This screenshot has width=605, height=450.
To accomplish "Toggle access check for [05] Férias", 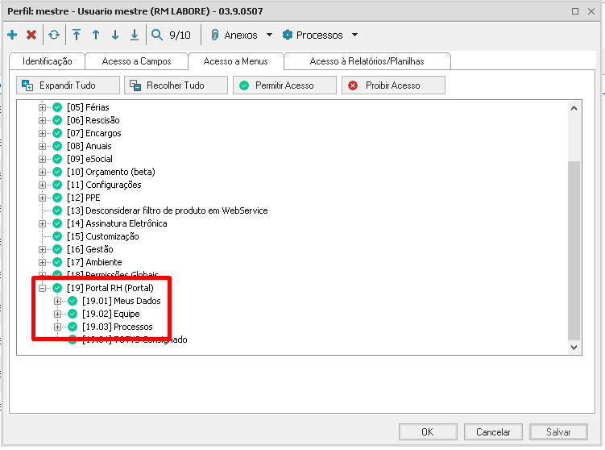I will click(x=57, y=107).
